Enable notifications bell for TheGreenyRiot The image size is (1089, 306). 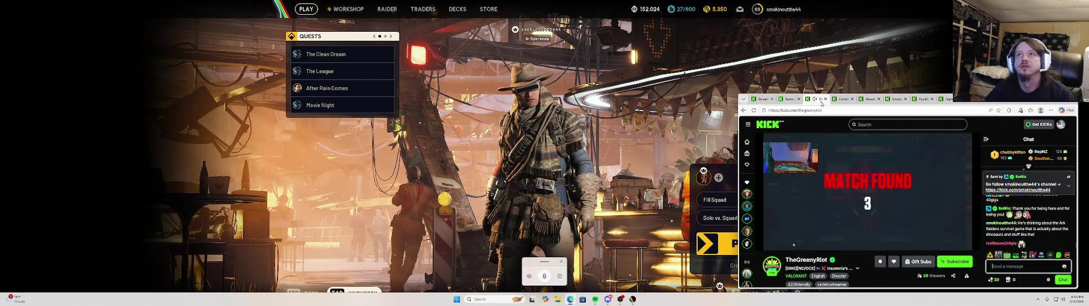880,261
